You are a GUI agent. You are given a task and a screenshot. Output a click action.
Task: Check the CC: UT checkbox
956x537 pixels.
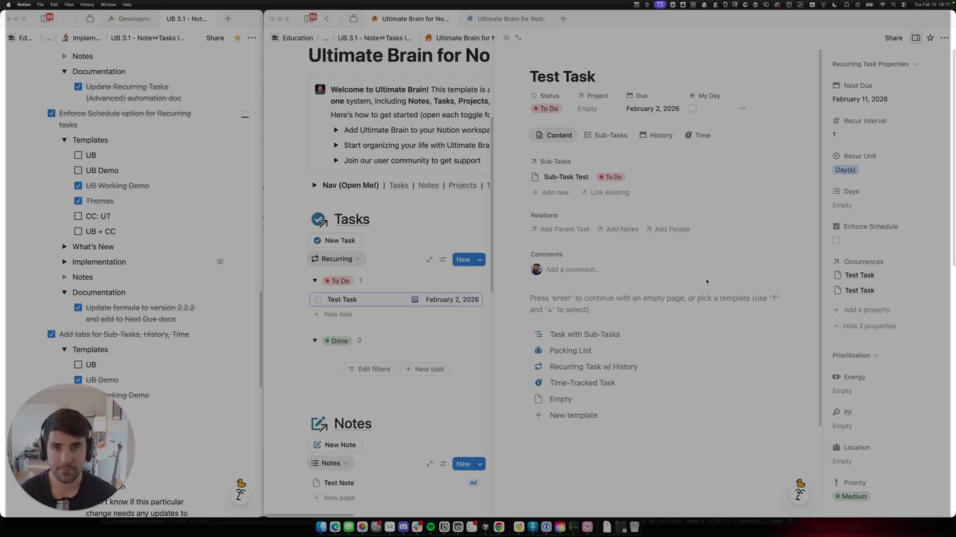(x=78, y=216)
